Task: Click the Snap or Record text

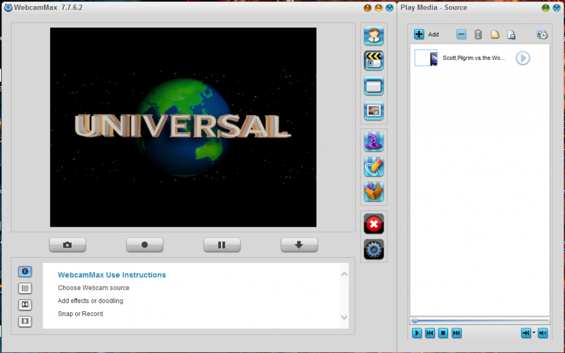Action: pyautogui.click(x=80, y=314)
